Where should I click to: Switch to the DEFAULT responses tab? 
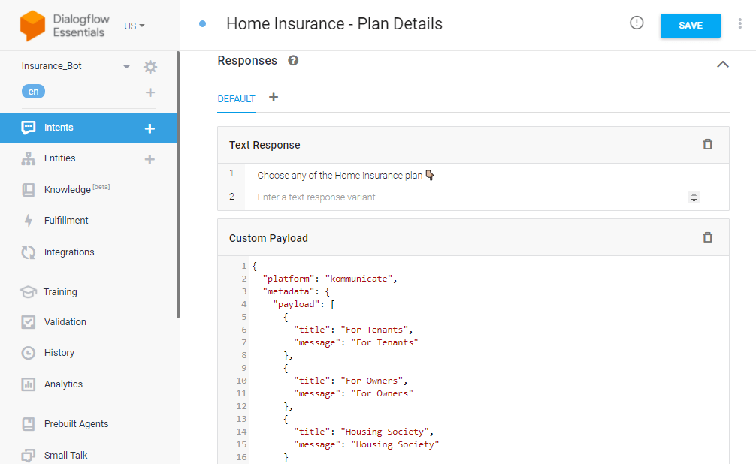point(236,99)
